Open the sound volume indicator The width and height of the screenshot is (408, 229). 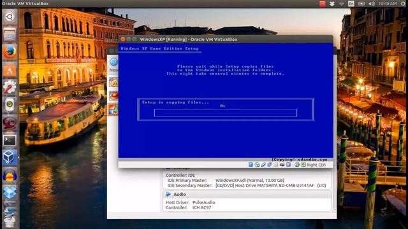[x=372, y=4]
